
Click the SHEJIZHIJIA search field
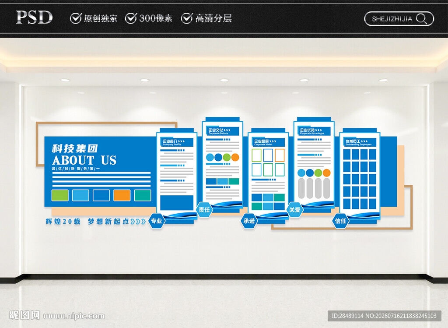[x=399, y=19]
